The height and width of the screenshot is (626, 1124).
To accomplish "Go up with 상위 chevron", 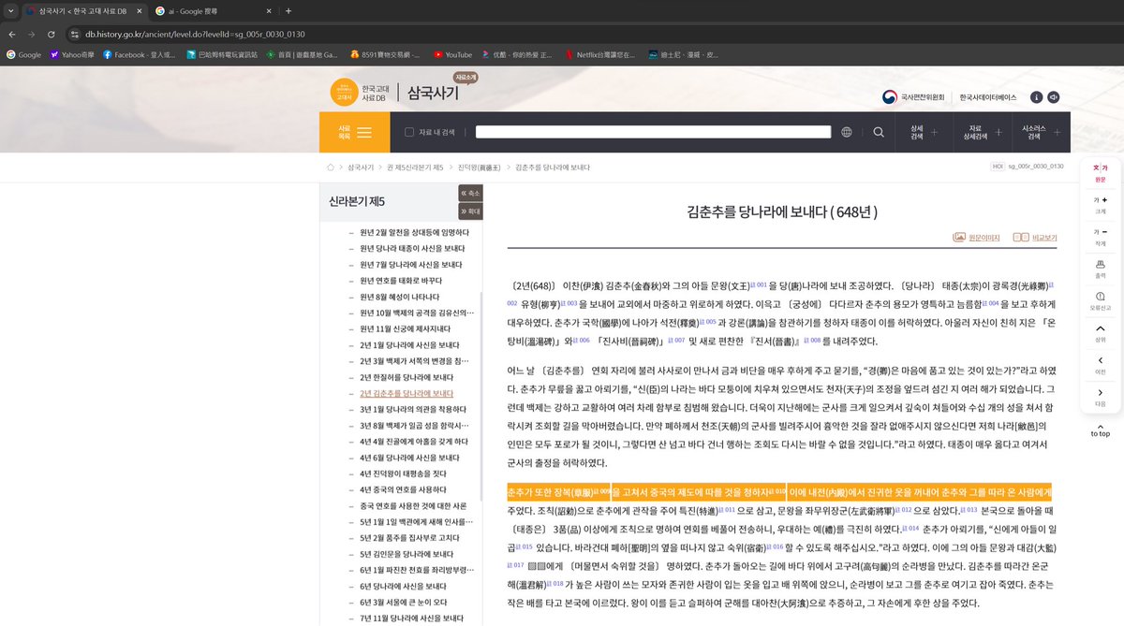I will tap(1100, 333).
